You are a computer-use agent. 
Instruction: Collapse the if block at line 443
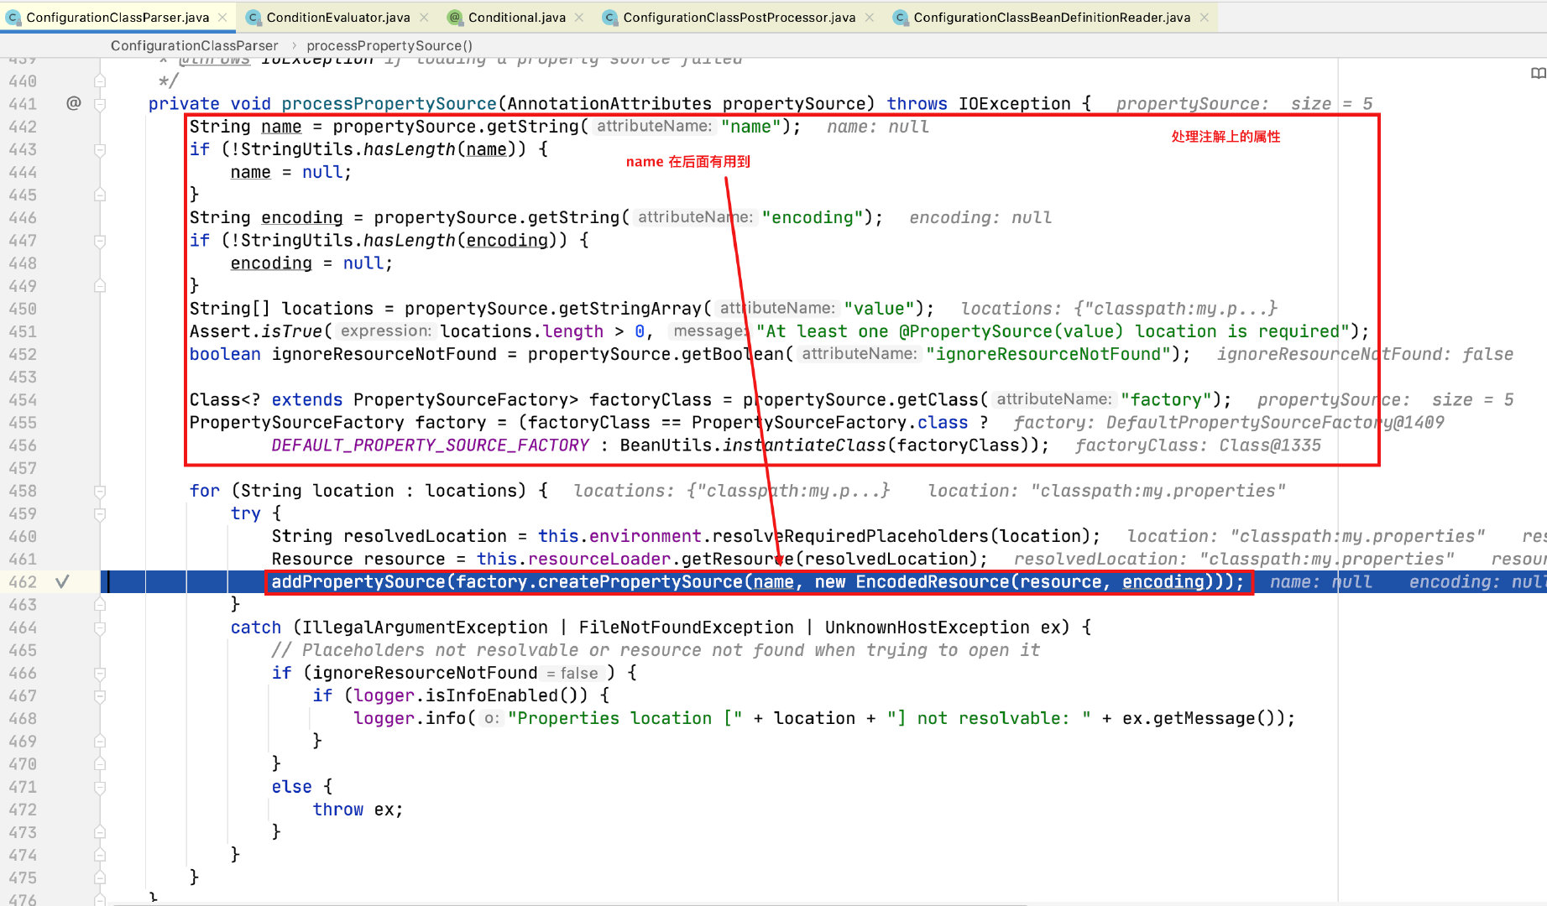point(100,149)
